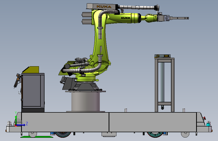Select the grey control cabinet body
This screenshot has width=218, height=141.
click(x=33, y=91)
